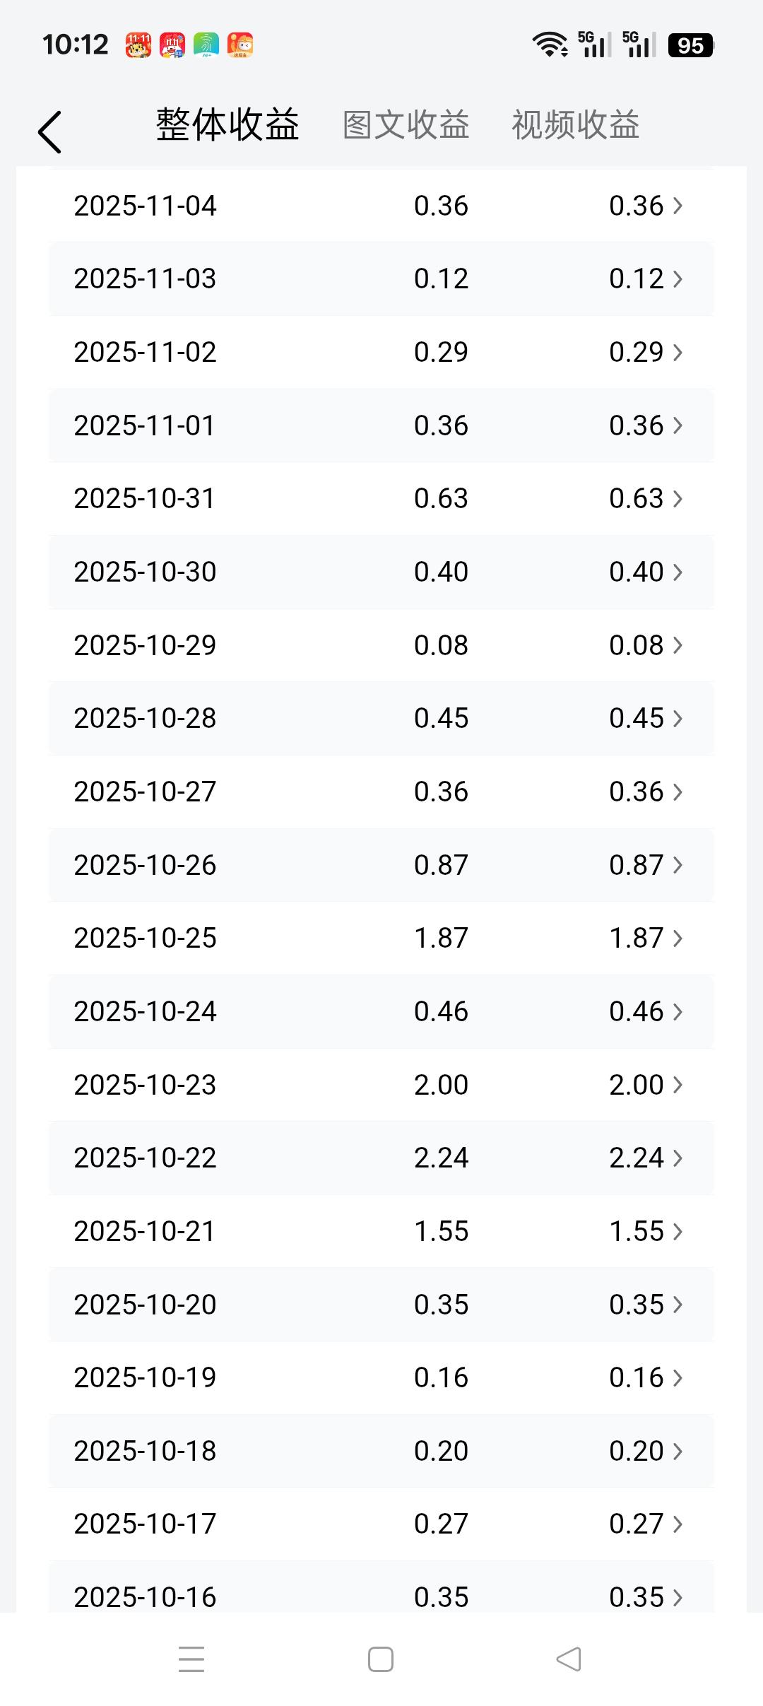Tap the battery level 95 indicator

tap(690, 45)
